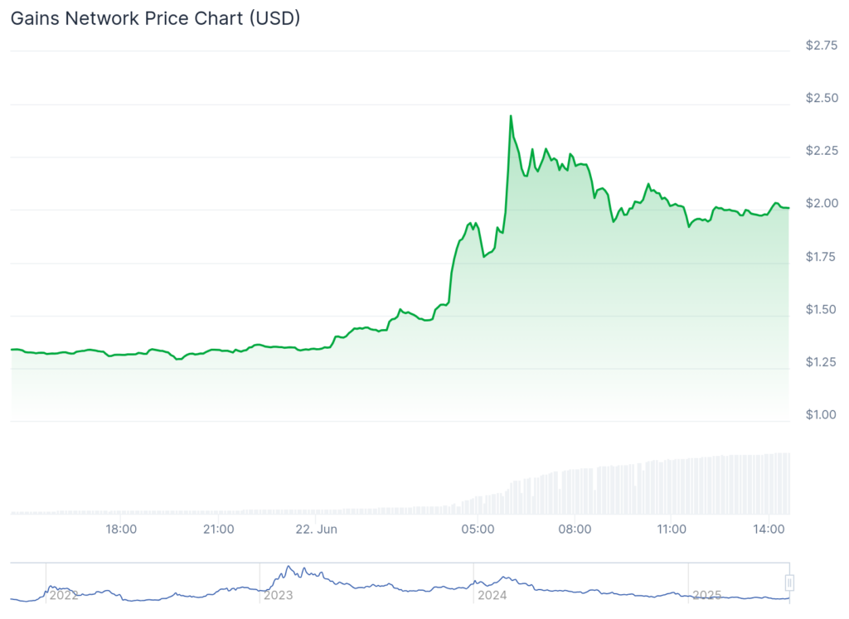Click the 18:00 time axis label
The height and width of the screenshot is (619, 849).
(x=121, y=529)
